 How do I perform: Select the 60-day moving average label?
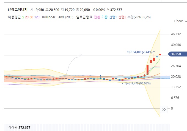(31, 17)
